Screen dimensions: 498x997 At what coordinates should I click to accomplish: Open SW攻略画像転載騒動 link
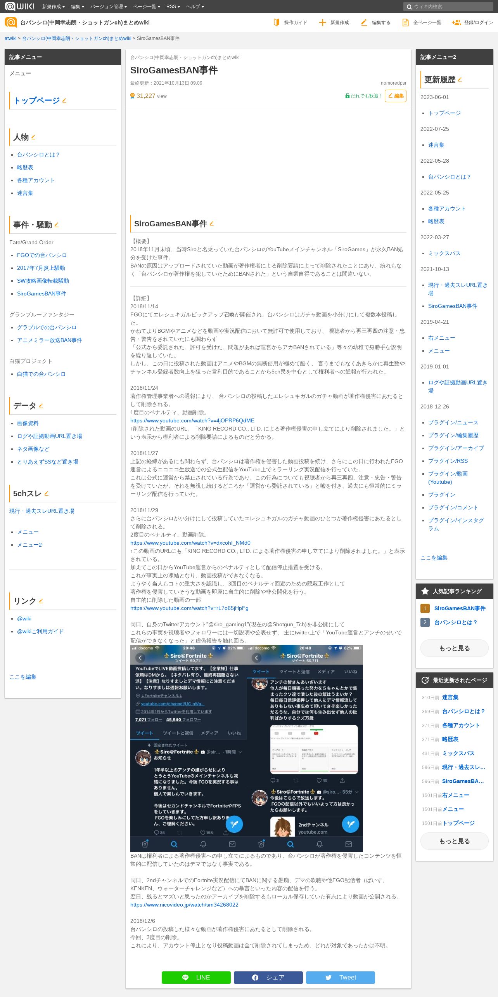point(43,281)
